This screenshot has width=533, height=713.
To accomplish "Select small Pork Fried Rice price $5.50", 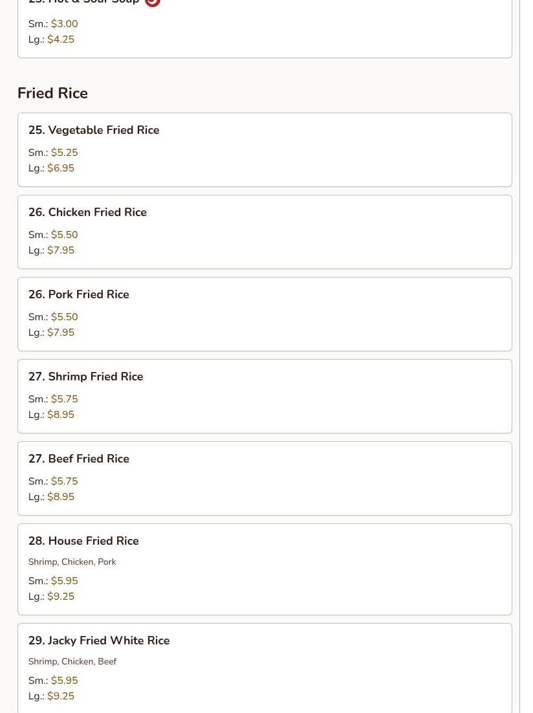I will coord(64,316).
